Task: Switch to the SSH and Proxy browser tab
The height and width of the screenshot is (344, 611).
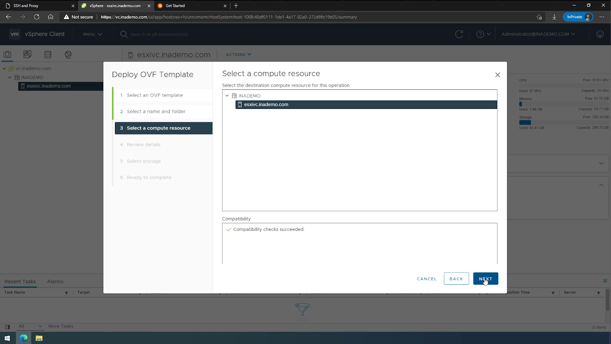Action: pos(39,6)
